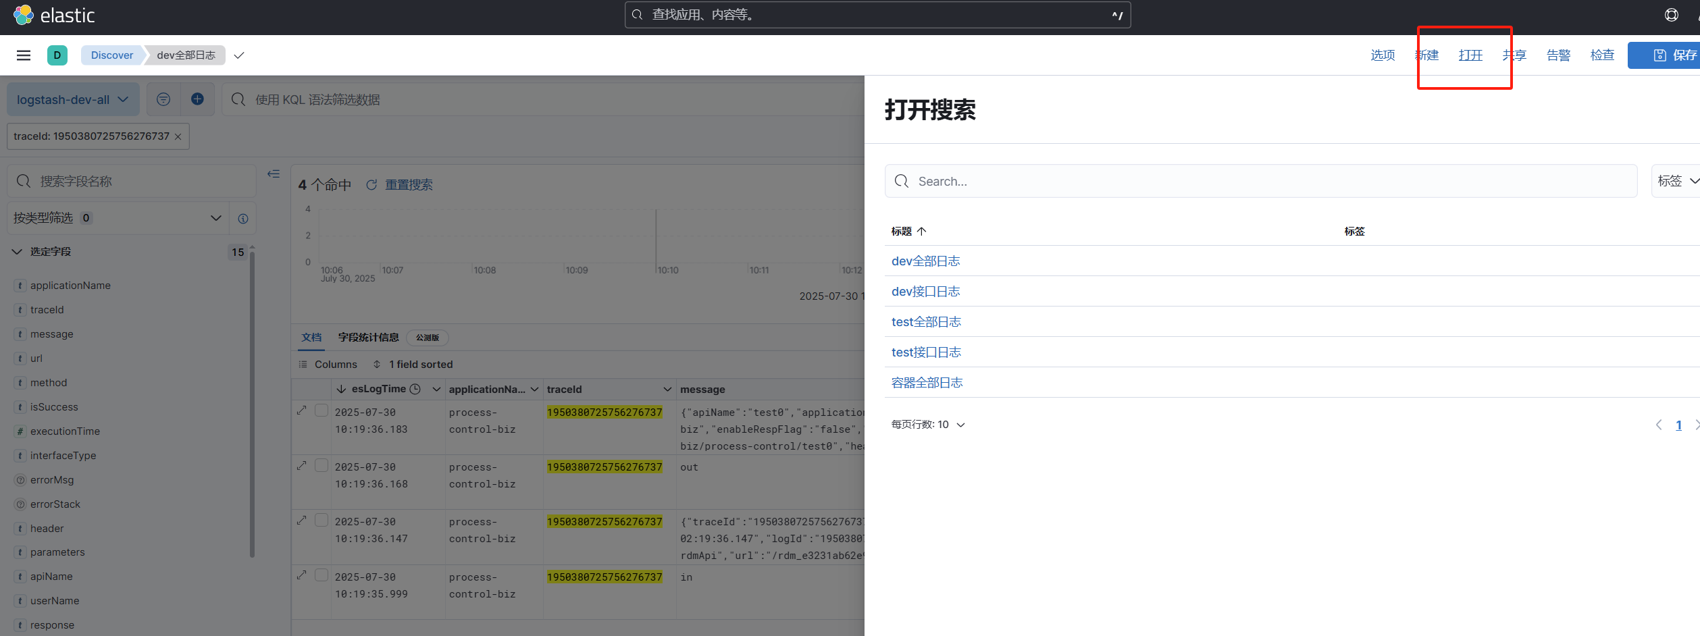Click the reset search link
Image resolution: width=1700 pixels, height=636 pixels.
408,185
